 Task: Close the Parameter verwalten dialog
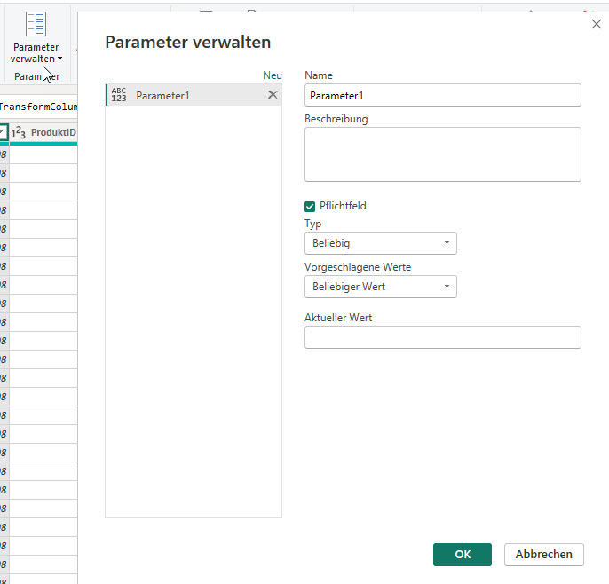click(x=596, y=25)
